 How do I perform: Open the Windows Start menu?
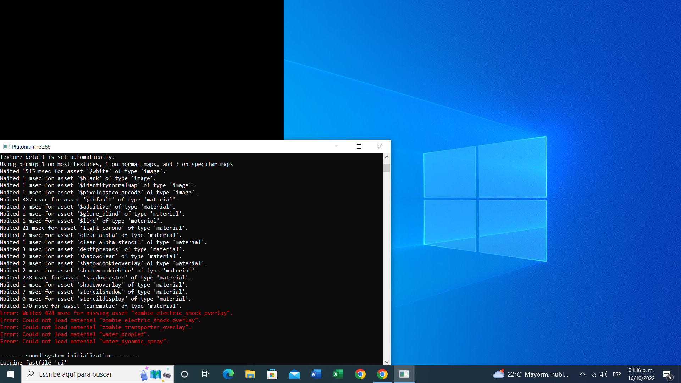pyautogui.click(x=11, y=374)
